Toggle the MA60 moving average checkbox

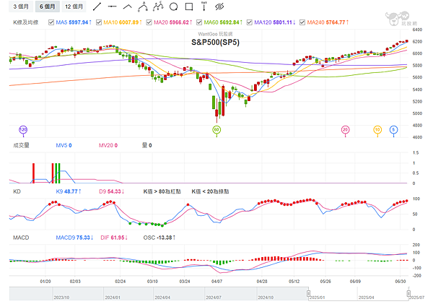(199, 22)
